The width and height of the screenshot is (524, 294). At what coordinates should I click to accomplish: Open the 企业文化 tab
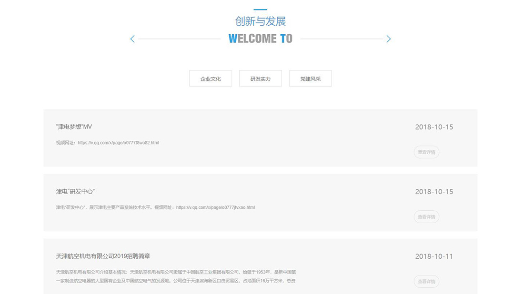[x=211, y=78]
